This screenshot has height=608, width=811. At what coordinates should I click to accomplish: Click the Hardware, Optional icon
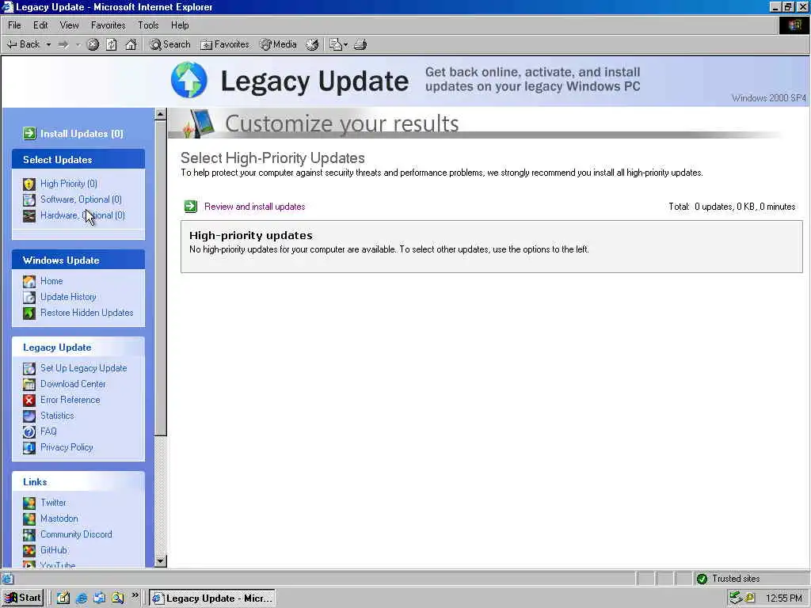pos(29,215)
